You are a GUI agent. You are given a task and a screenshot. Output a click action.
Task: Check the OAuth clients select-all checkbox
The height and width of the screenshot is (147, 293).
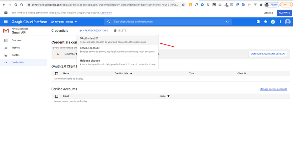[x=56, y=74]
